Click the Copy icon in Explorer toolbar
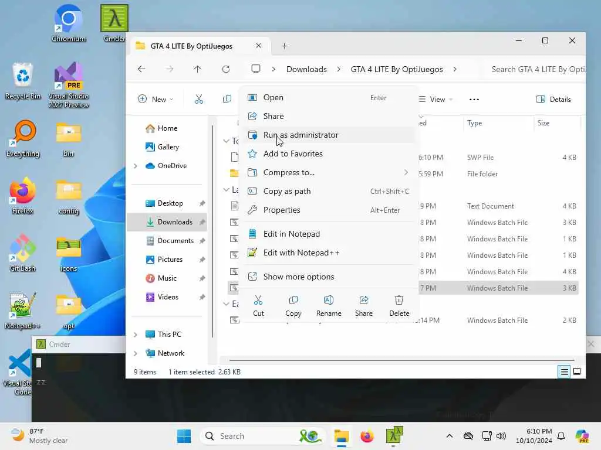The image size is (601, 450). [x=227, y=99]
